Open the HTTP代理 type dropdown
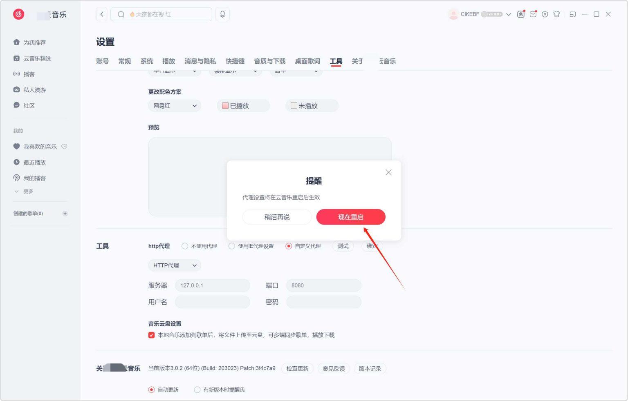Viewport: 628px width, 401px height. [x=175, y=265]
